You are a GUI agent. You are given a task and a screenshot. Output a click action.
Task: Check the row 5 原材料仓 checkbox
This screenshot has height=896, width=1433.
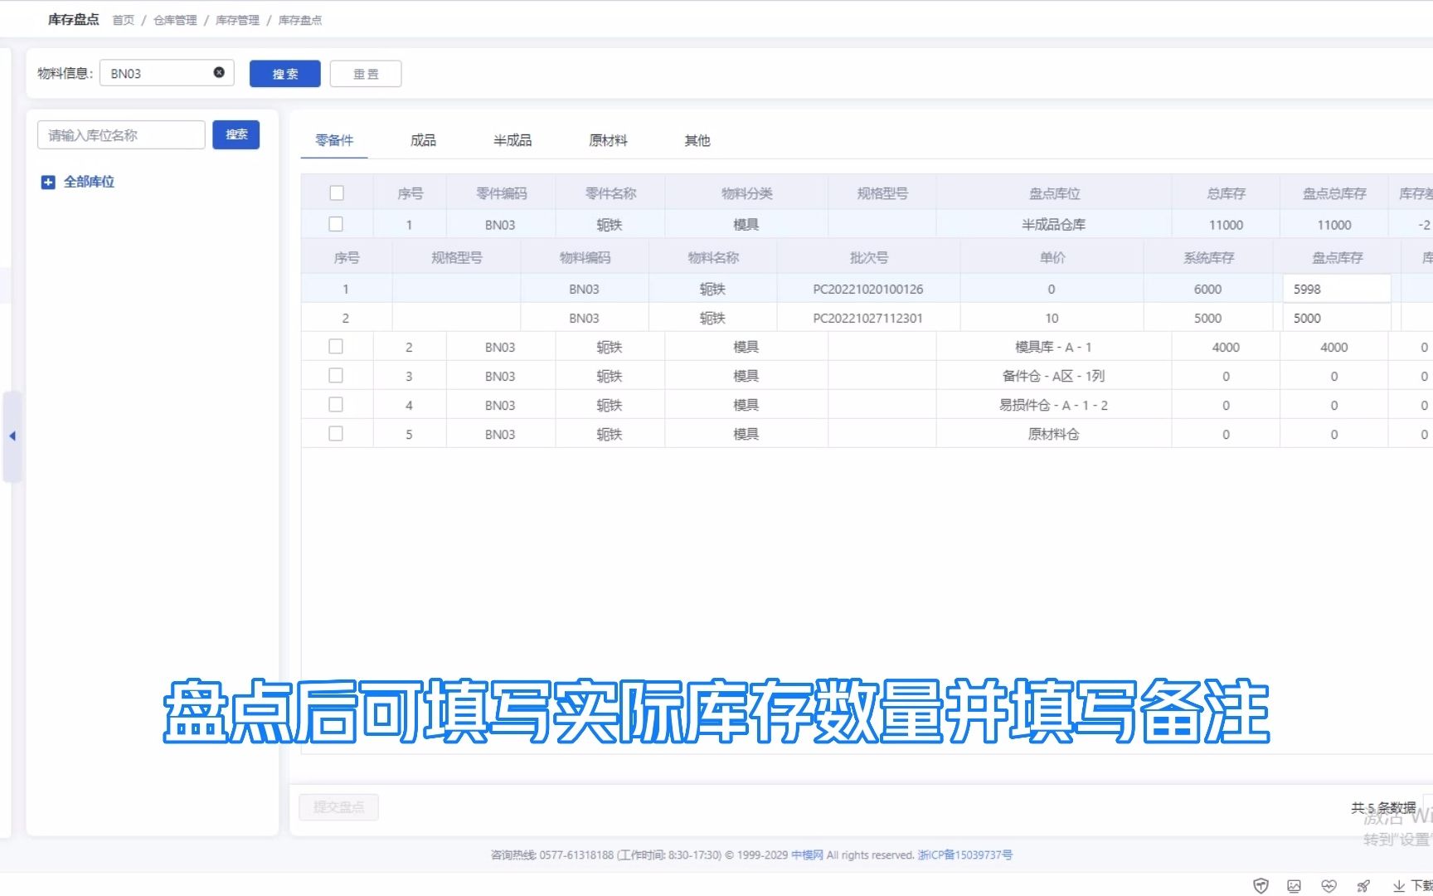click(x=336, y=434)
